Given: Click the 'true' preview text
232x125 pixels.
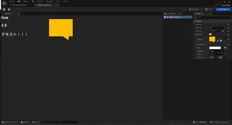Looking at the screenshot, I should [x=5, y=18].
